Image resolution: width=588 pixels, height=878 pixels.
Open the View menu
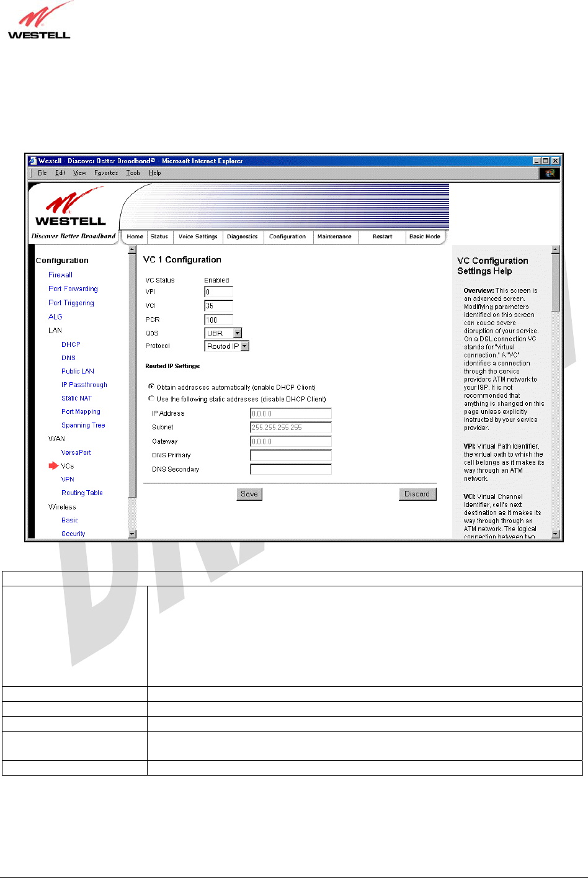click(79, 173)
